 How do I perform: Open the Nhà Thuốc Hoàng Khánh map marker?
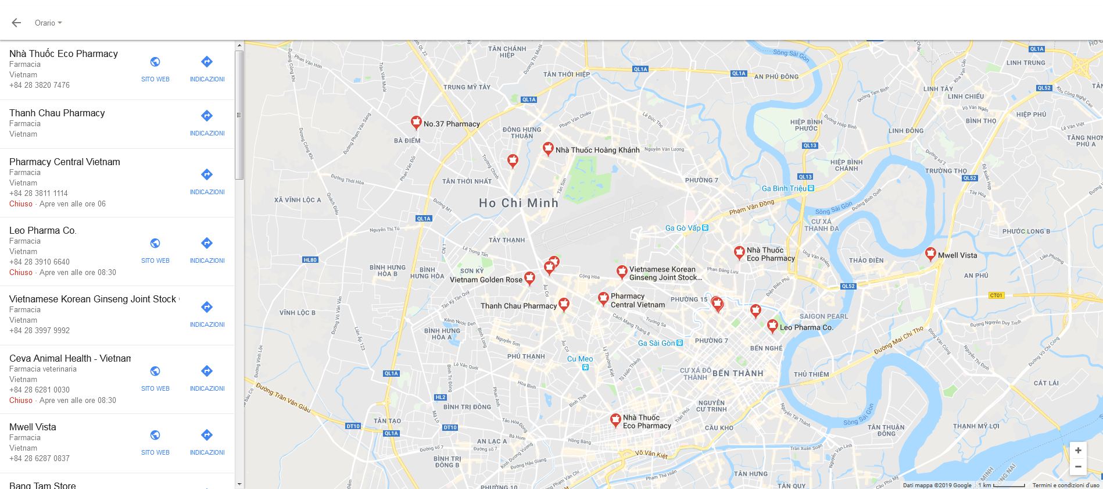point(548,148)
